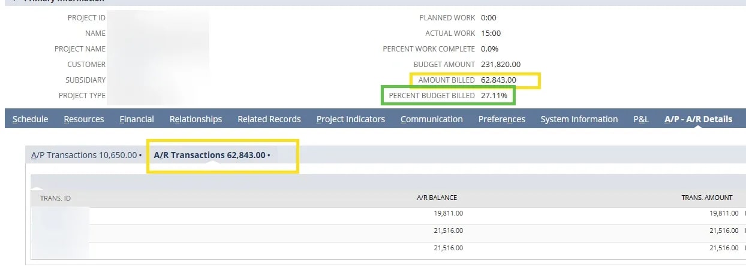Select the 19,811.00 trans. amount cell
This screenshot has height=279, width=746.
[724, 213]
